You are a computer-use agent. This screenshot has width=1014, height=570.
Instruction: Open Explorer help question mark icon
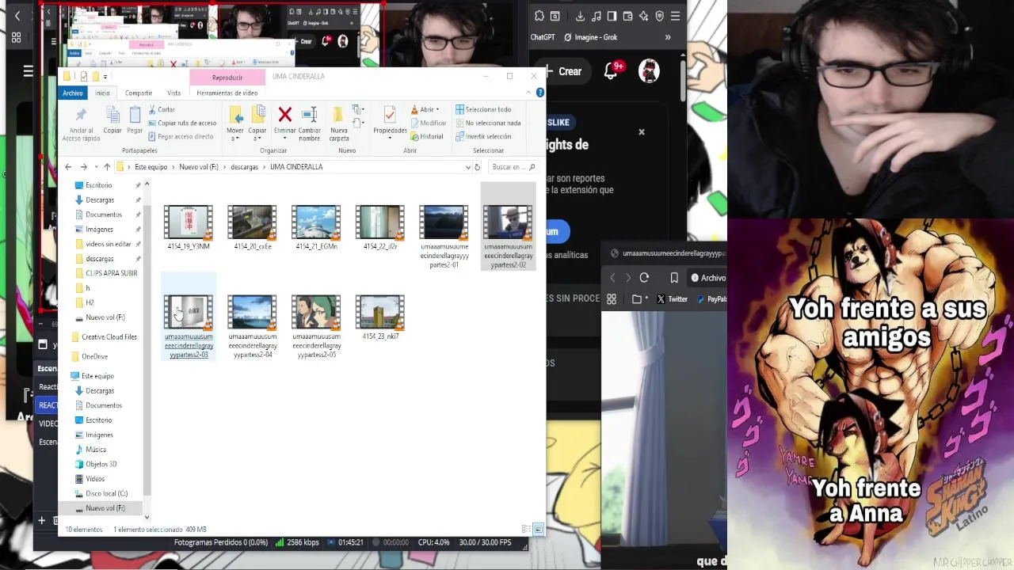pyautogui.click(x=539, y=93)
